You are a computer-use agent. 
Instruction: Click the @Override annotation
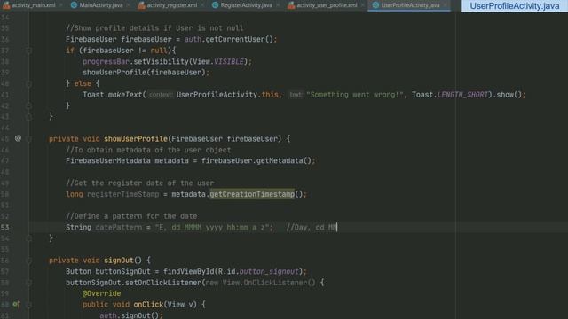coord(101,293)
